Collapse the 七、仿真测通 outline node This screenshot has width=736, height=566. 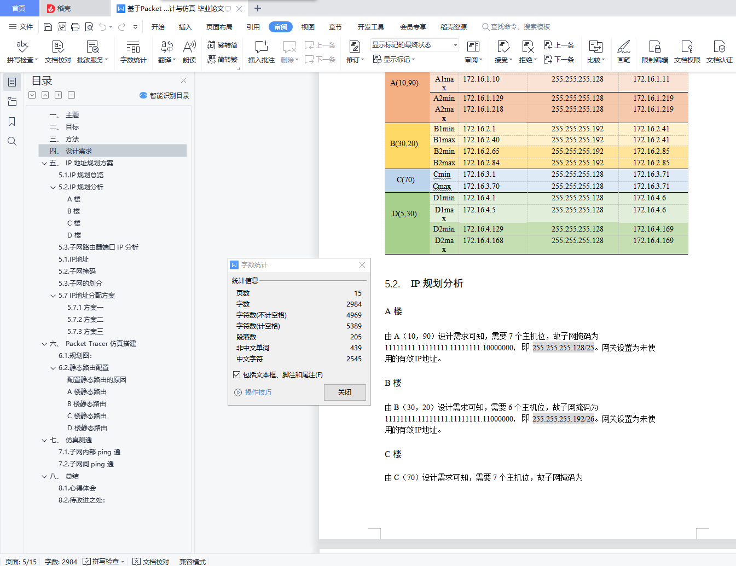click(44, 440)
